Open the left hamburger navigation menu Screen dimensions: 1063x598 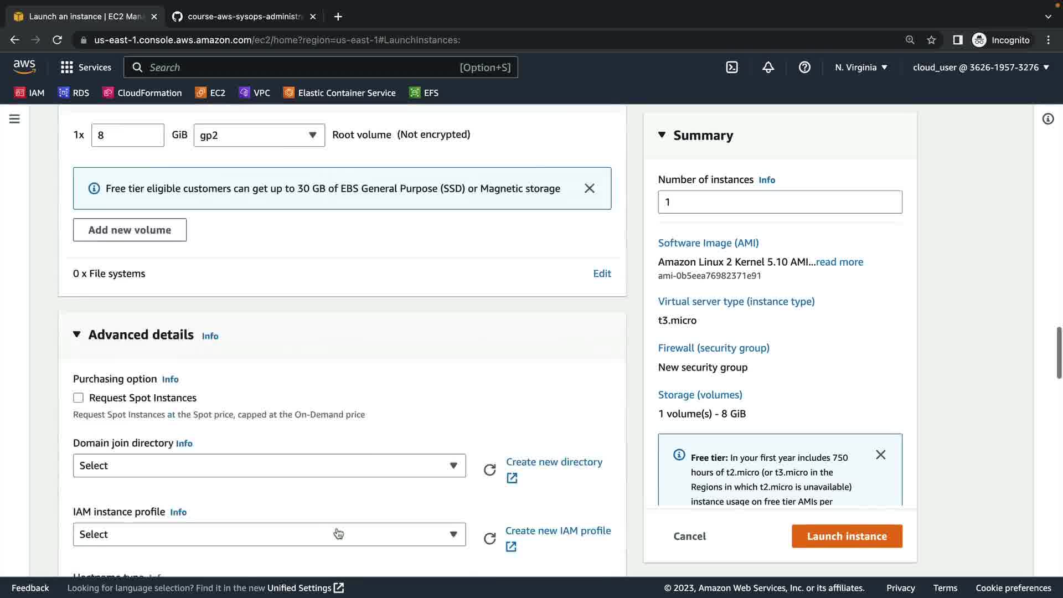(x=14, y=119)
